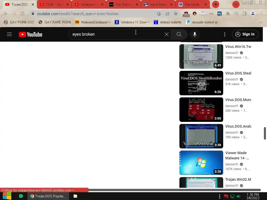Switch to the 'Windows 1' tab

point(89,4)
